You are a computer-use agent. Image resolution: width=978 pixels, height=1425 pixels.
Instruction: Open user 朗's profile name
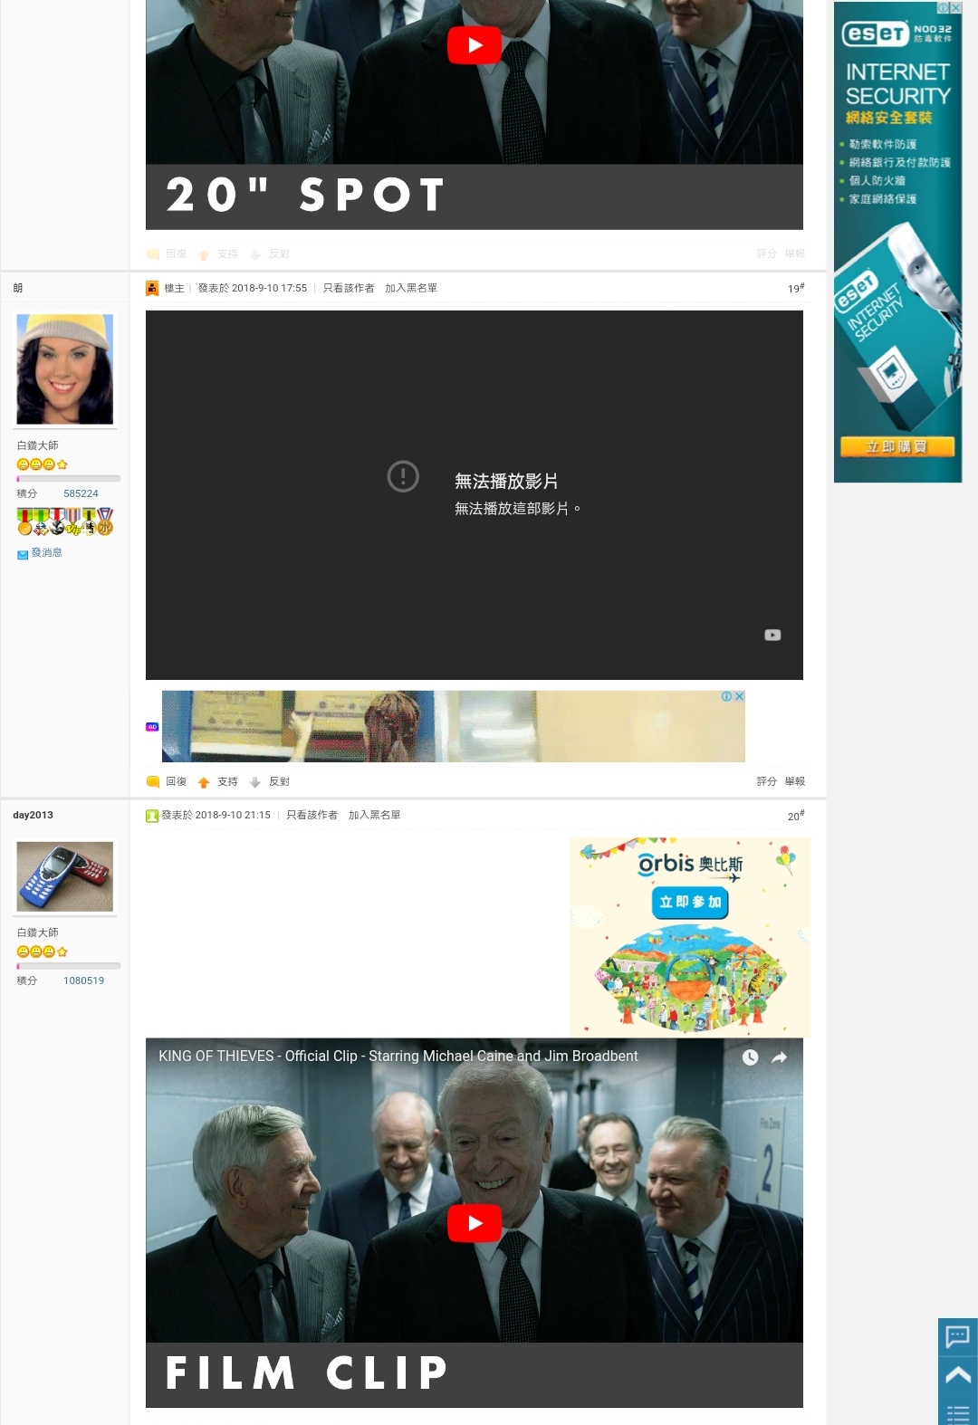pos(18,288)
